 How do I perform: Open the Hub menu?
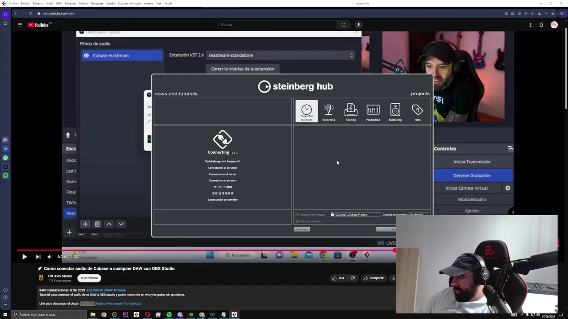click(x=159, y=4)
